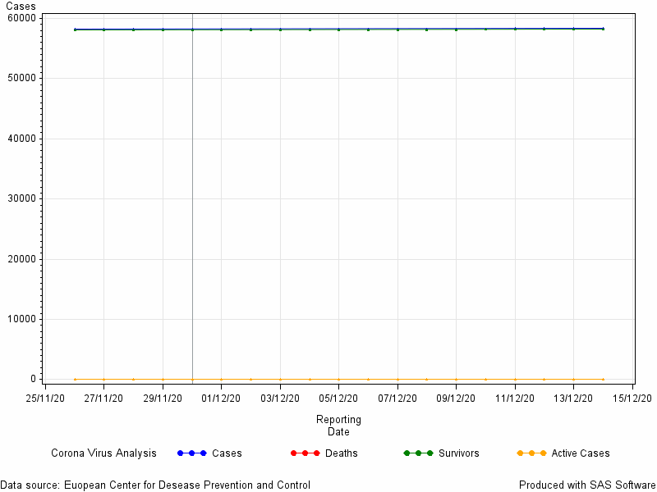This screenshot has width=657, height=492.
Task: Click the 10000 y-axis tick label
Action: click(22, 319)
